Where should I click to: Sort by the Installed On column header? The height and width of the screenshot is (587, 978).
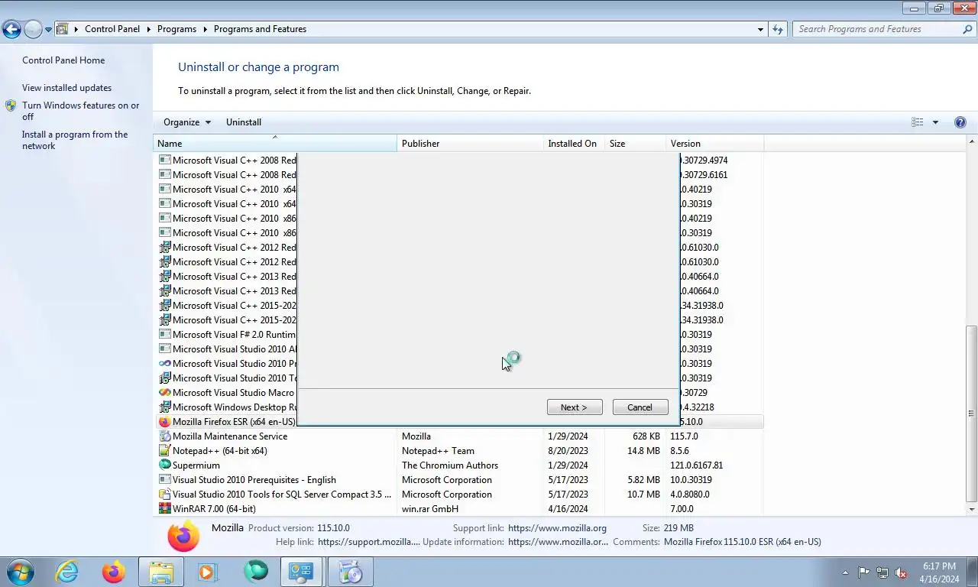coord(574,144)
